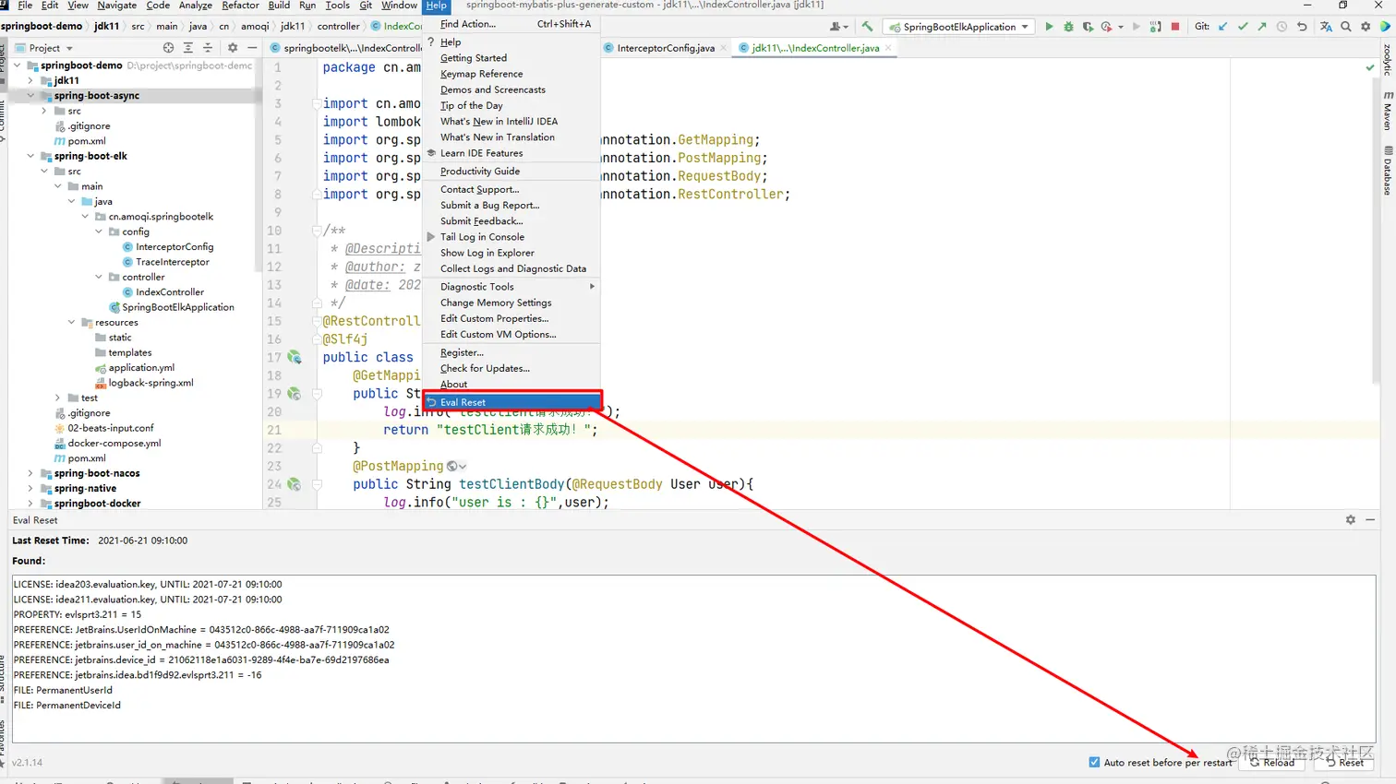The height and width of the screenshot is (784, 1396).
Task: Click Expand All icon in Project panel
Action: 187,47
